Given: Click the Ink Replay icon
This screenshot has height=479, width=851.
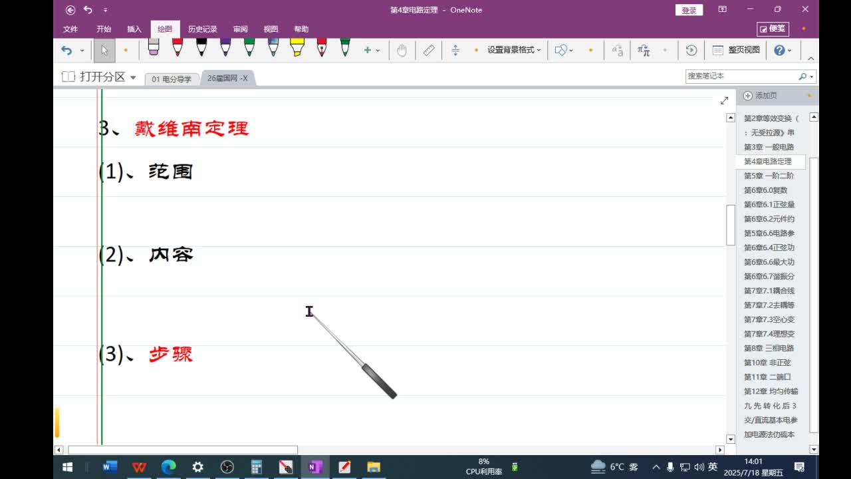Looking at the screenshot, I should pyautogui.click(x=691, y=51).
